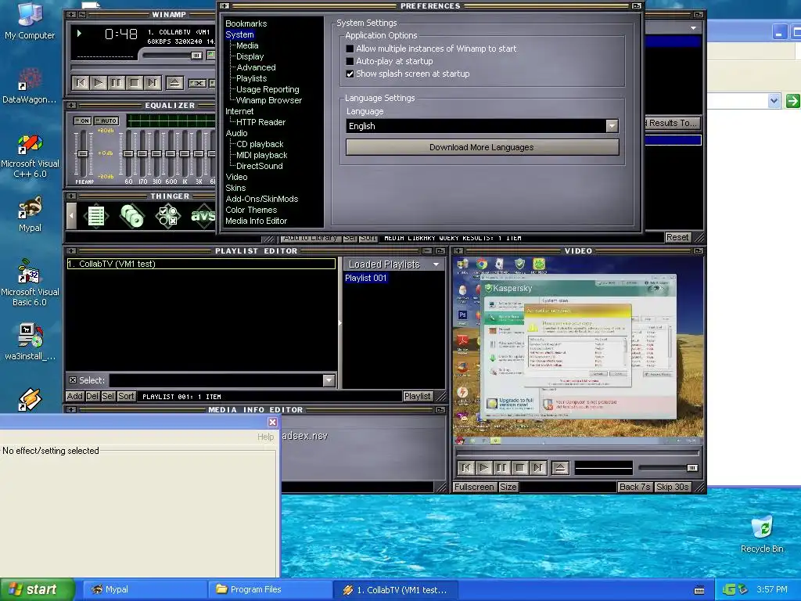
Task: Select MIDI playback preferences item
Action: 261,156
